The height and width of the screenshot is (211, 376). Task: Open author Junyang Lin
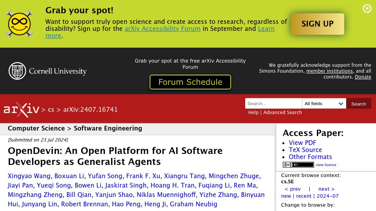click(40, 204)
